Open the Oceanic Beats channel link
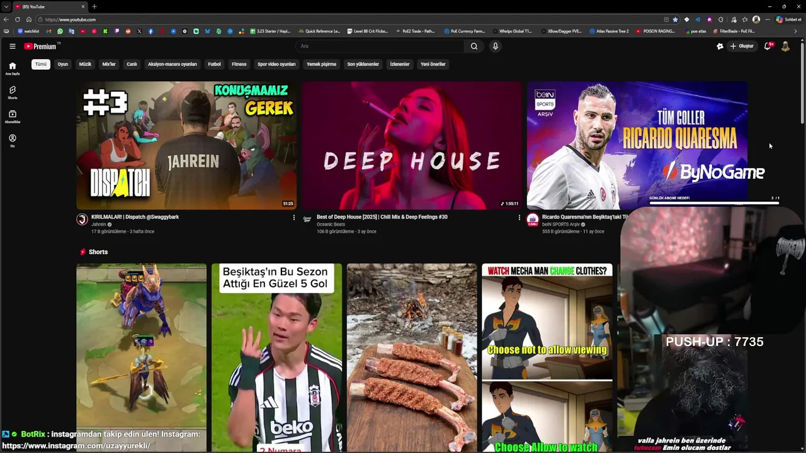 331,224
